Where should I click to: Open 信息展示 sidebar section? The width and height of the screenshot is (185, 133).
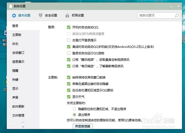click(23, 62)
